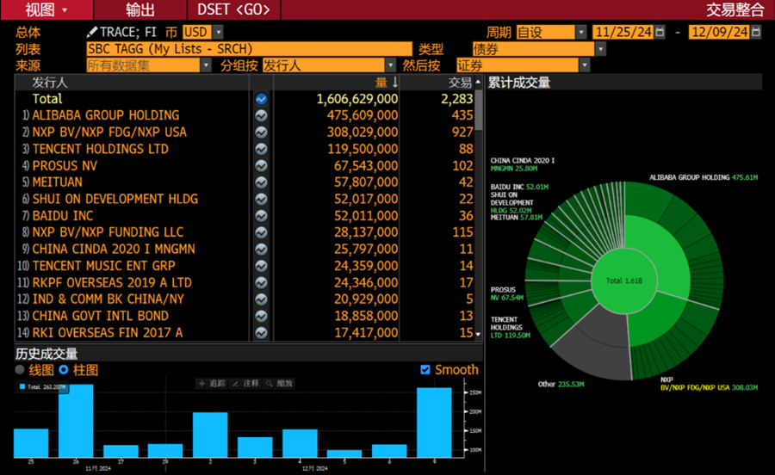Click the table scrollbar up arrow
The width and height of the screenshot is (775, 475).
tap(478, 82)
